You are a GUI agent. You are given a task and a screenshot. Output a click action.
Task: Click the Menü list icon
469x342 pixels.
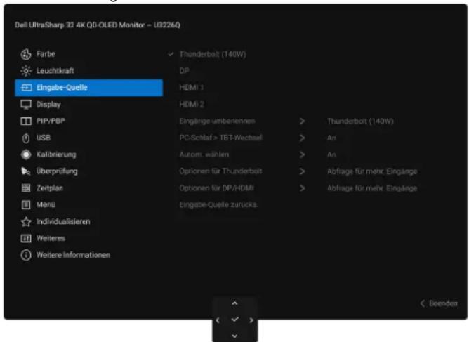click(x=26, y=204)
